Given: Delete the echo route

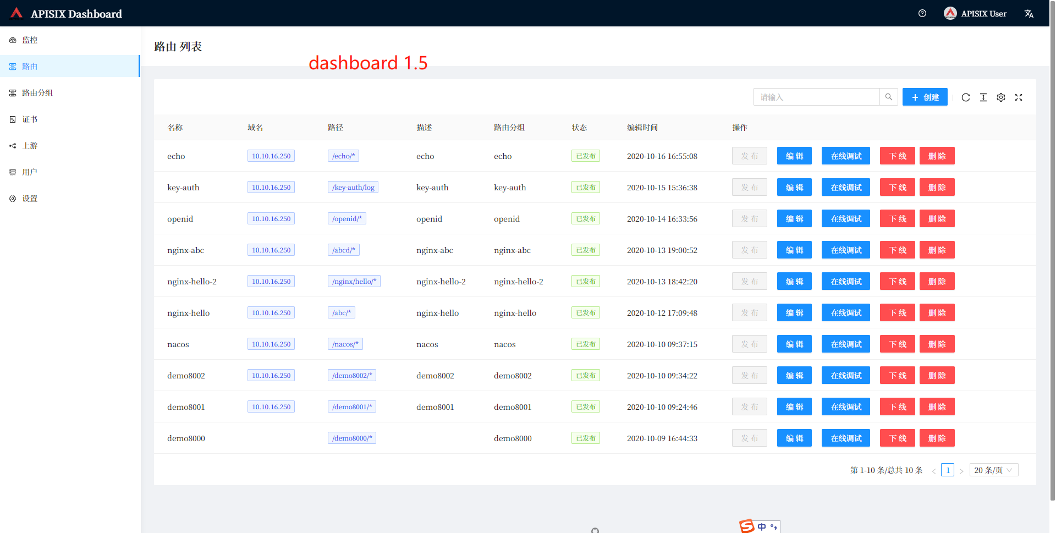Looking at the screenshot, I should tap(937, 156).
